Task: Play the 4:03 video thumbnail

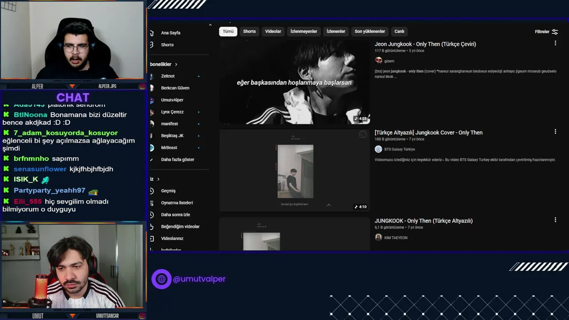Action: point(294,82)
